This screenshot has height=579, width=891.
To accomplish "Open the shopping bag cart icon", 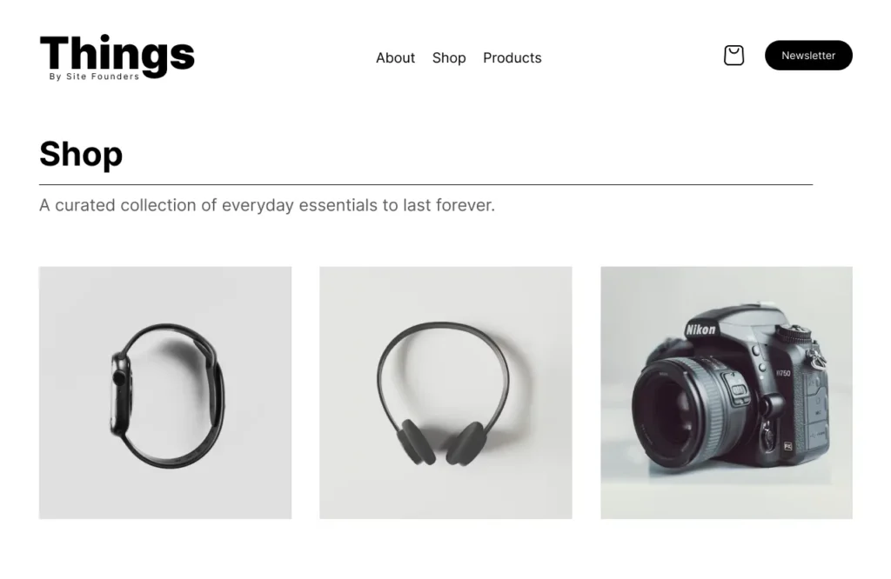I will [x=734, y=56].
